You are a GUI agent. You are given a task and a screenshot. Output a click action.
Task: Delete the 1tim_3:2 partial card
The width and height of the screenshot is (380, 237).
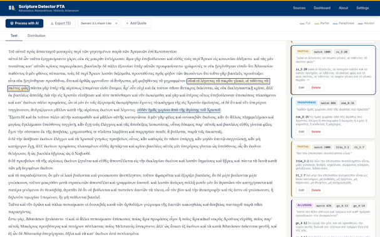click(316, 190)
